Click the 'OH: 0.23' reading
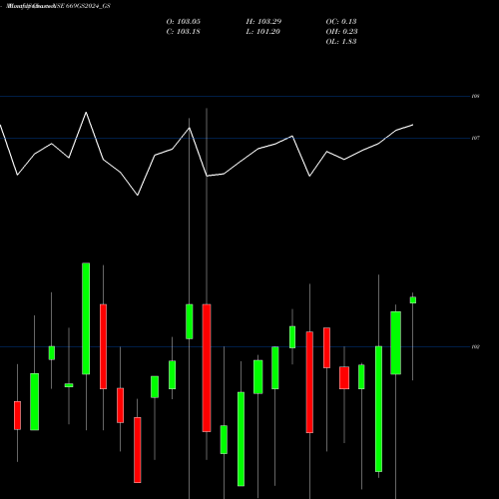 point(341,32)
